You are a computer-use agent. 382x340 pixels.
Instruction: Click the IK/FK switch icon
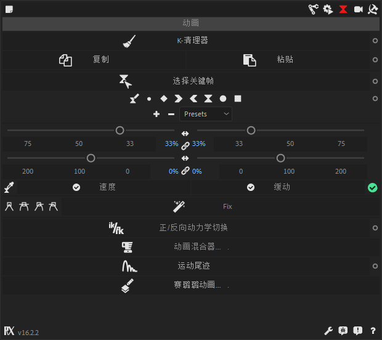tap(116, 228)
